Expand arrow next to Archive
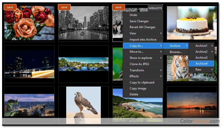The height and width of the screenshot is (129, 223). pos(187,46)
